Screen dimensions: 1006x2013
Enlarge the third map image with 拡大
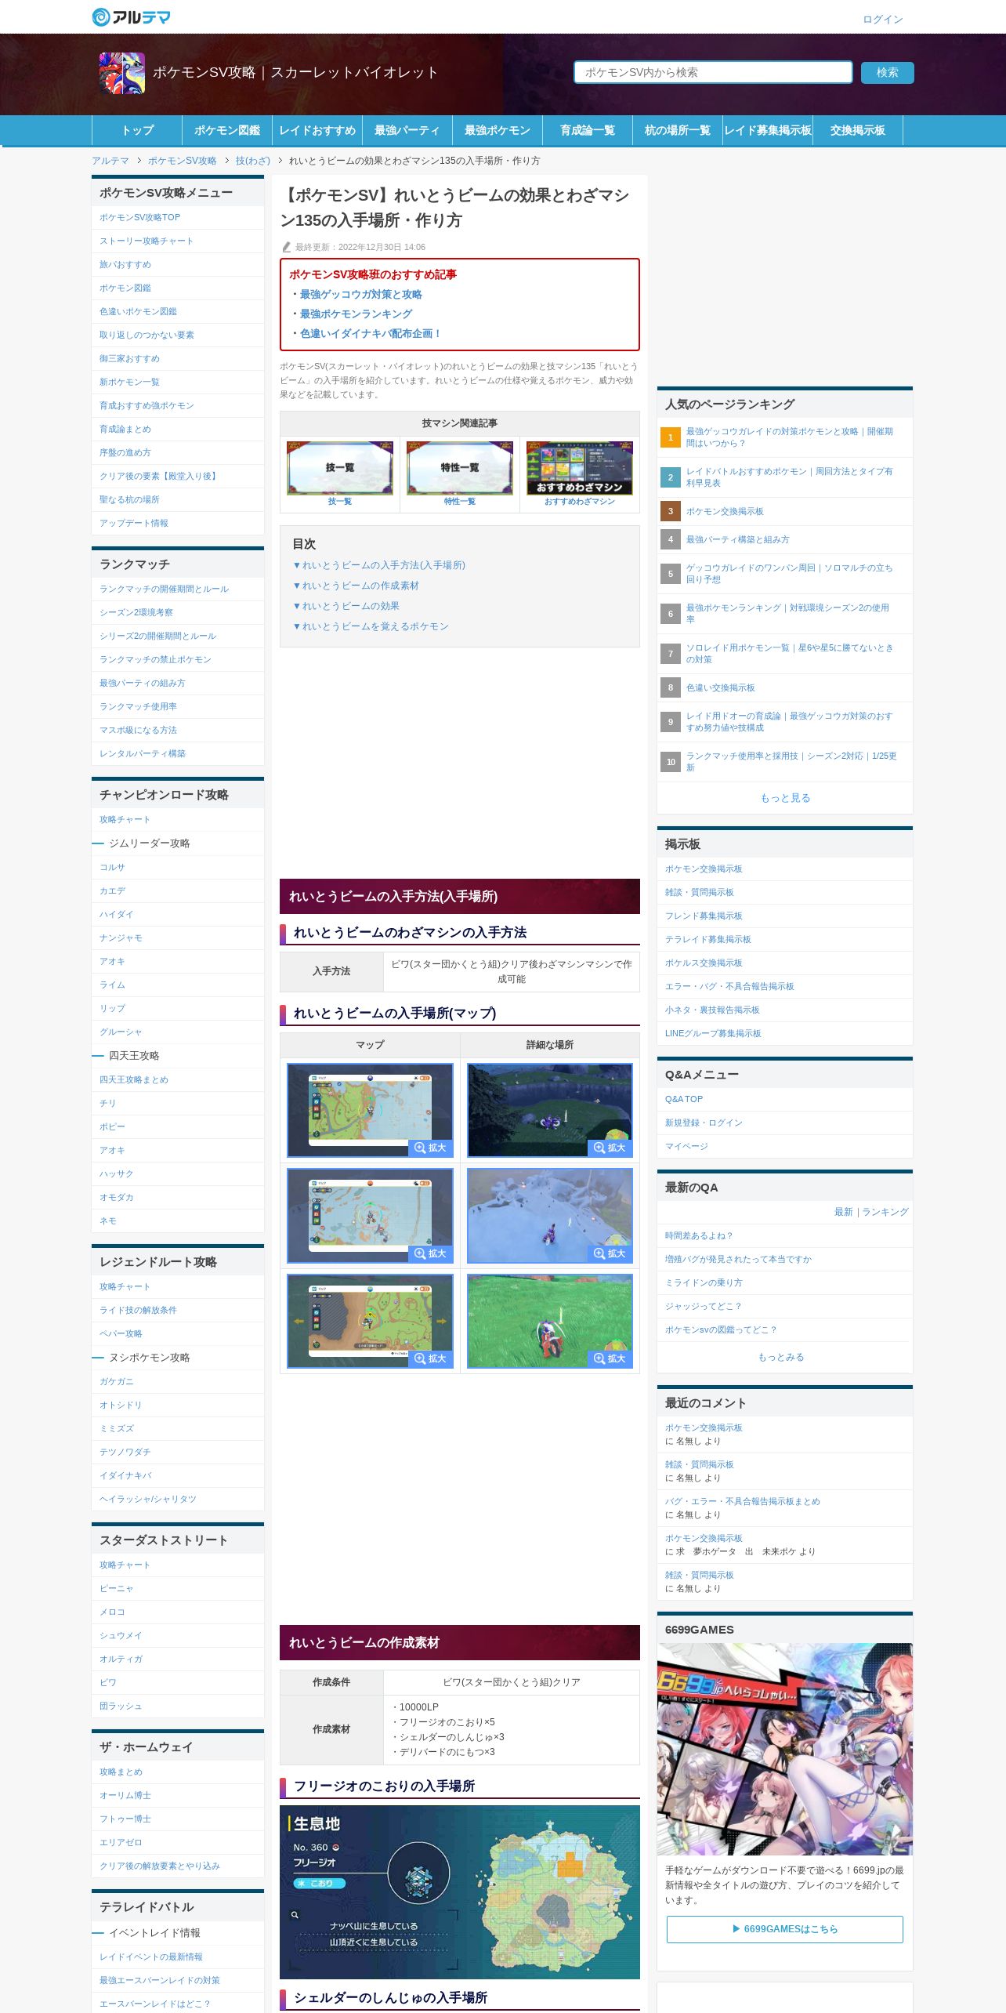click(x=370, y=1321)
